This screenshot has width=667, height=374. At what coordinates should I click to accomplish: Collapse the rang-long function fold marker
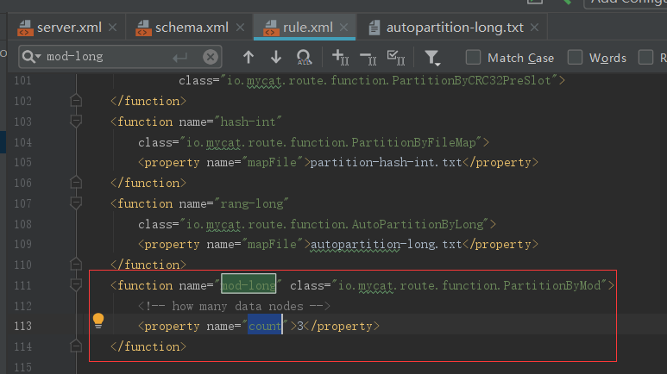pyautogui.click(x=76, y=203)
